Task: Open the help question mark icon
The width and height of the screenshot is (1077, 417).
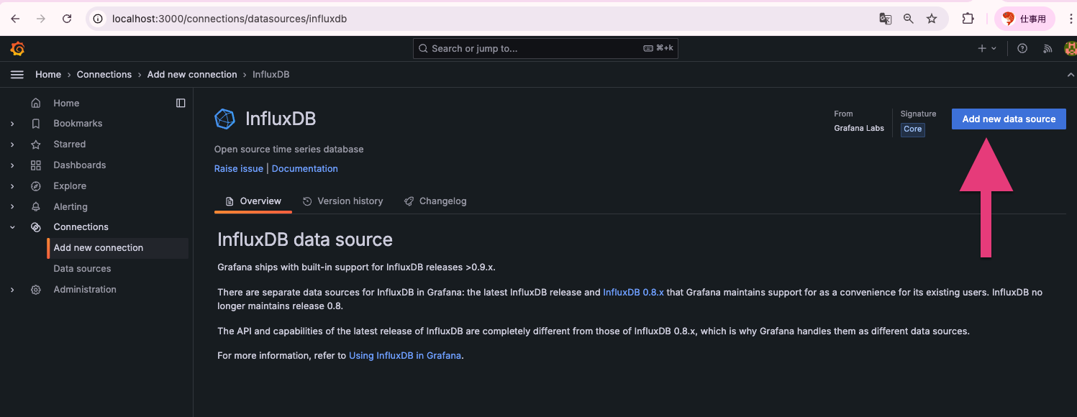Action: (x=1022, y=49)
